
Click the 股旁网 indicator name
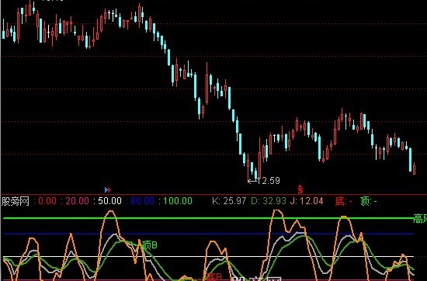coord(16,201)
